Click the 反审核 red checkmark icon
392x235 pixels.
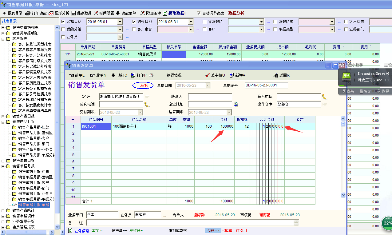[x=208, y=75]
